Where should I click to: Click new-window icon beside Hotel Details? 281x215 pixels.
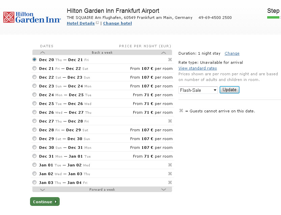click(97, 23)
